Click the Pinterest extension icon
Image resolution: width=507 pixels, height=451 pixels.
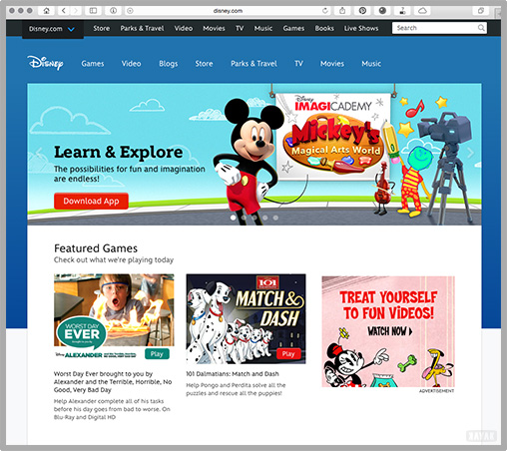click(362, 11)
